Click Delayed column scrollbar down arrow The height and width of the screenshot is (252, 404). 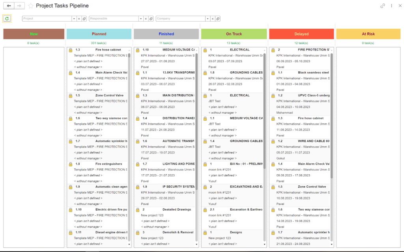(x=331, y=244)
